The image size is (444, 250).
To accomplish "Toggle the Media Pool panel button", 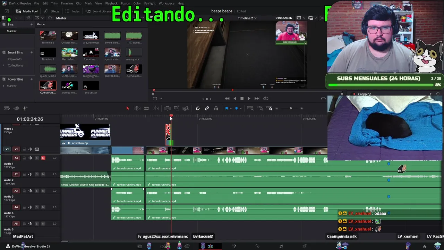I will 27,11.
